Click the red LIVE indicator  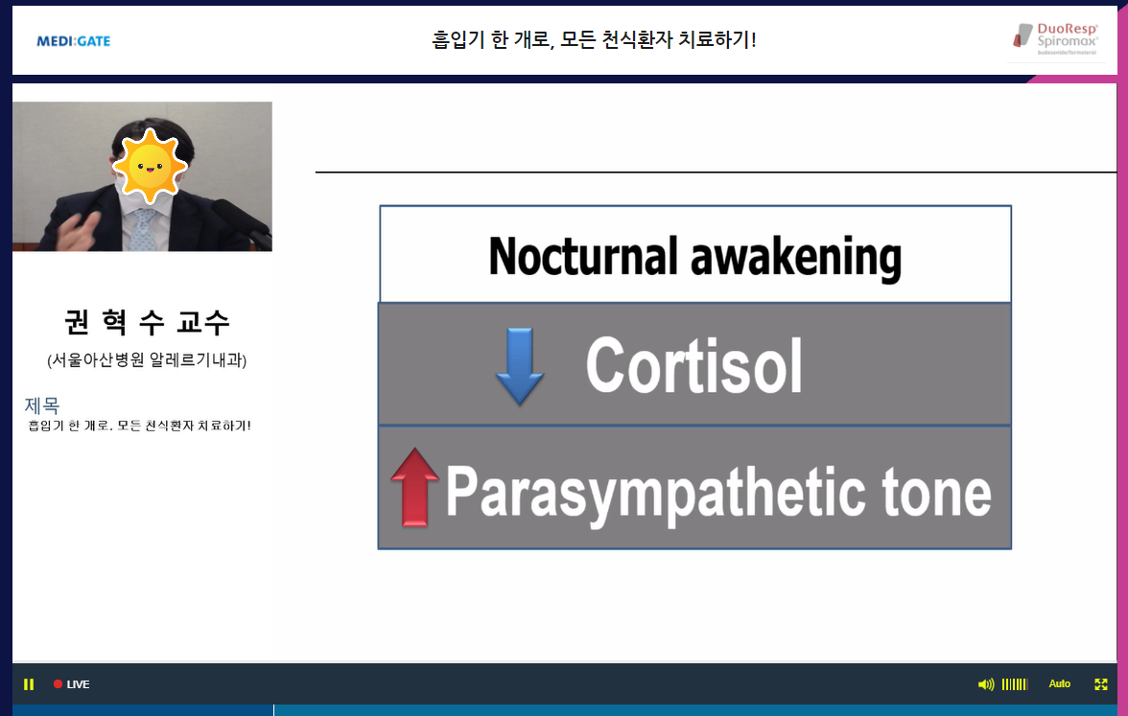click(72, 684)
